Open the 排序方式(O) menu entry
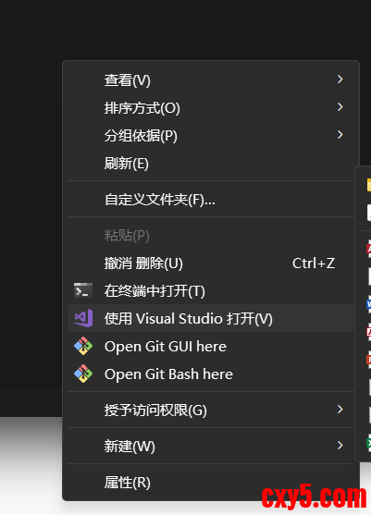This screenshot has width=371, height=515. tap(210, 108)
